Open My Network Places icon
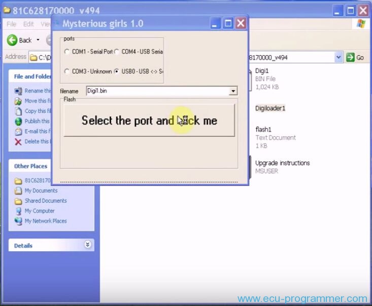The width and height of the screenshot is (372, 306). tap(19, 221)
